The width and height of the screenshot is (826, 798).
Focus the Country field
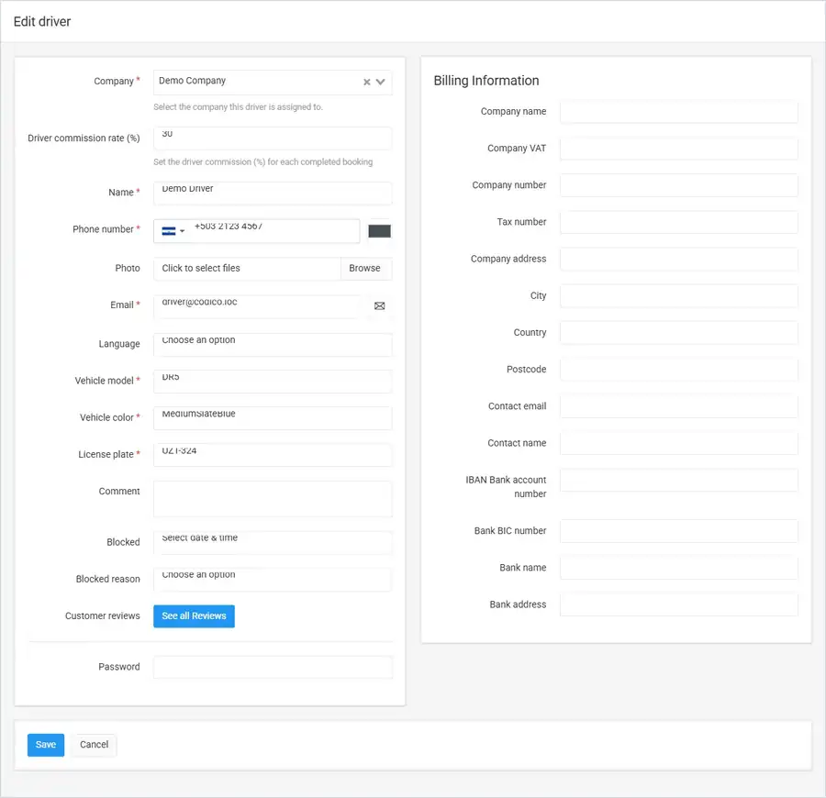(678, 333)
